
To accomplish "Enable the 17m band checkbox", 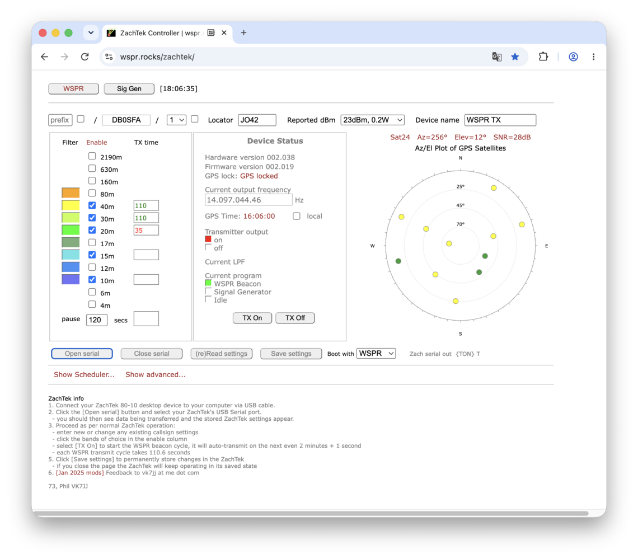I will tap(92, 243).
